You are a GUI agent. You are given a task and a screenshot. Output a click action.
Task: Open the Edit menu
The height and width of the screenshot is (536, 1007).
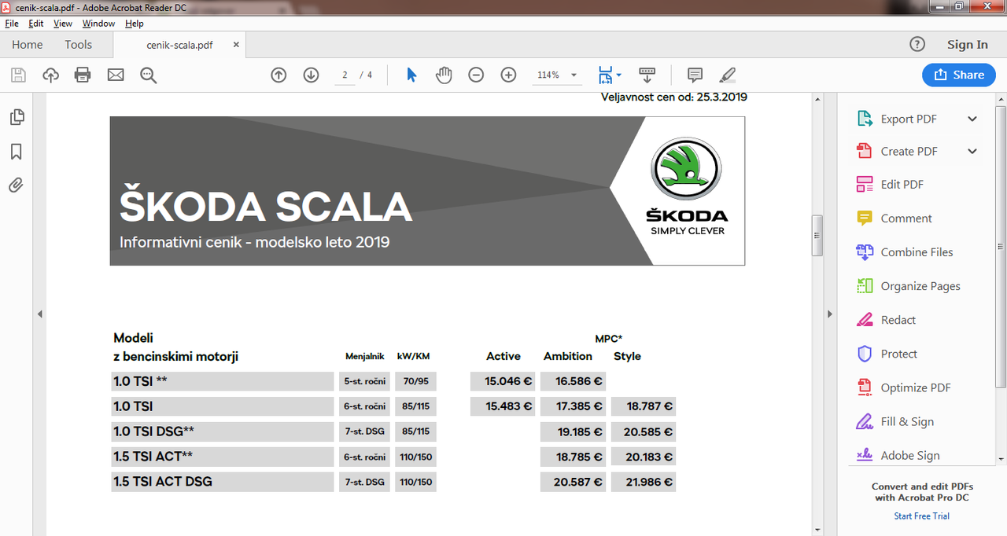[36, 24]
